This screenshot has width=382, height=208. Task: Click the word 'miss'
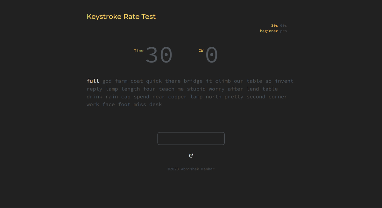[140, 104]
